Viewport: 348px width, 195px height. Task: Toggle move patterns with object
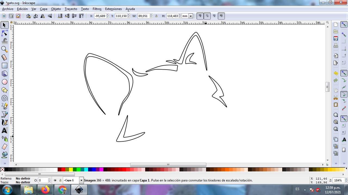pyautogui.click(x=221, y=16)
